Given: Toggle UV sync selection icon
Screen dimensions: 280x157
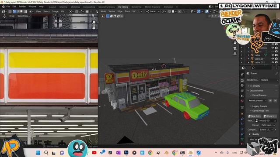Looking at the screenshot, I should pos(10,11).
